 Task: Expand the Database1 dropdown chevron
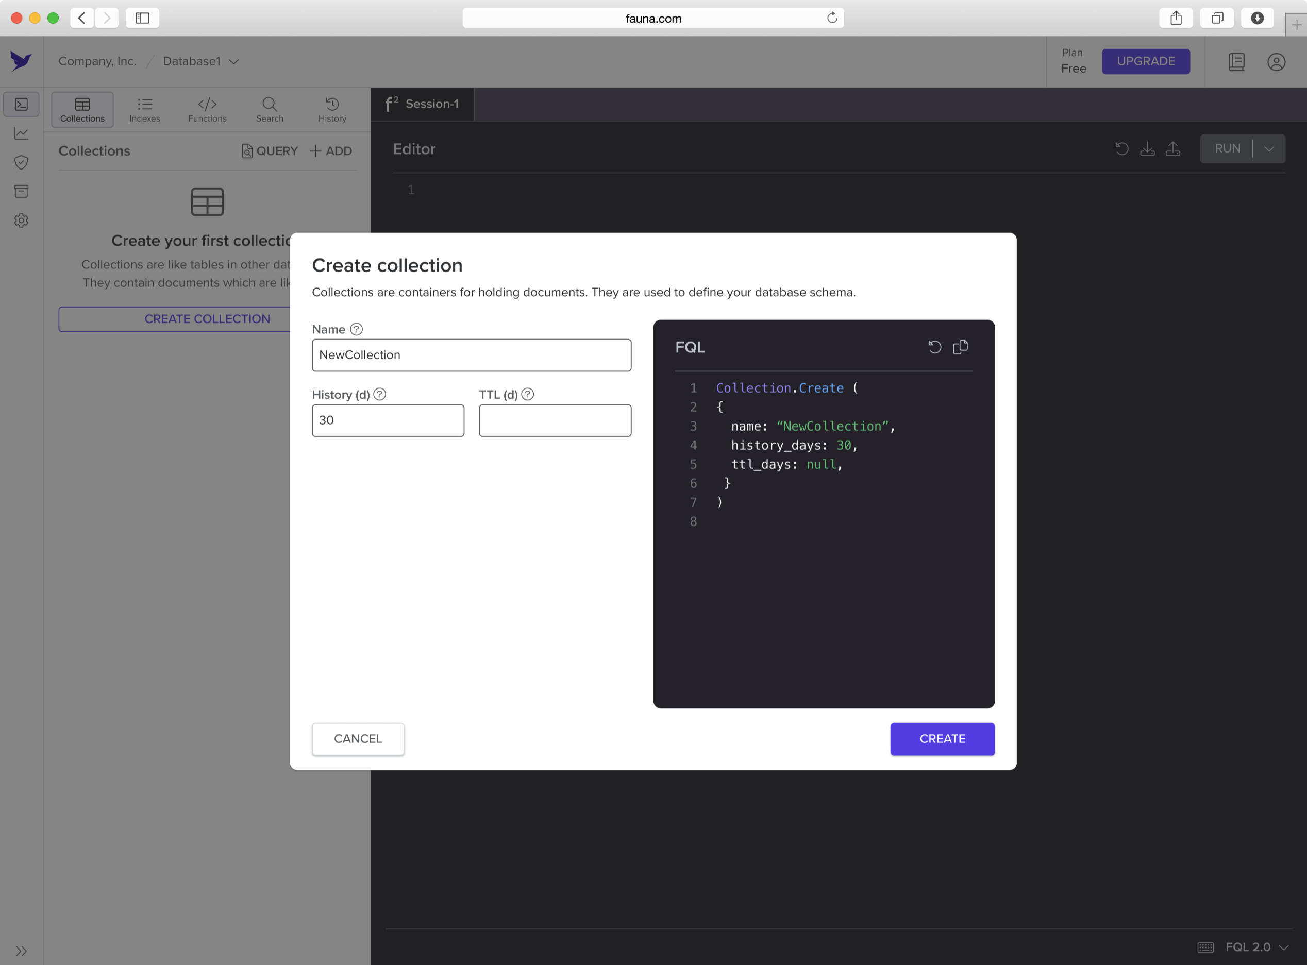tap(233, 62)
